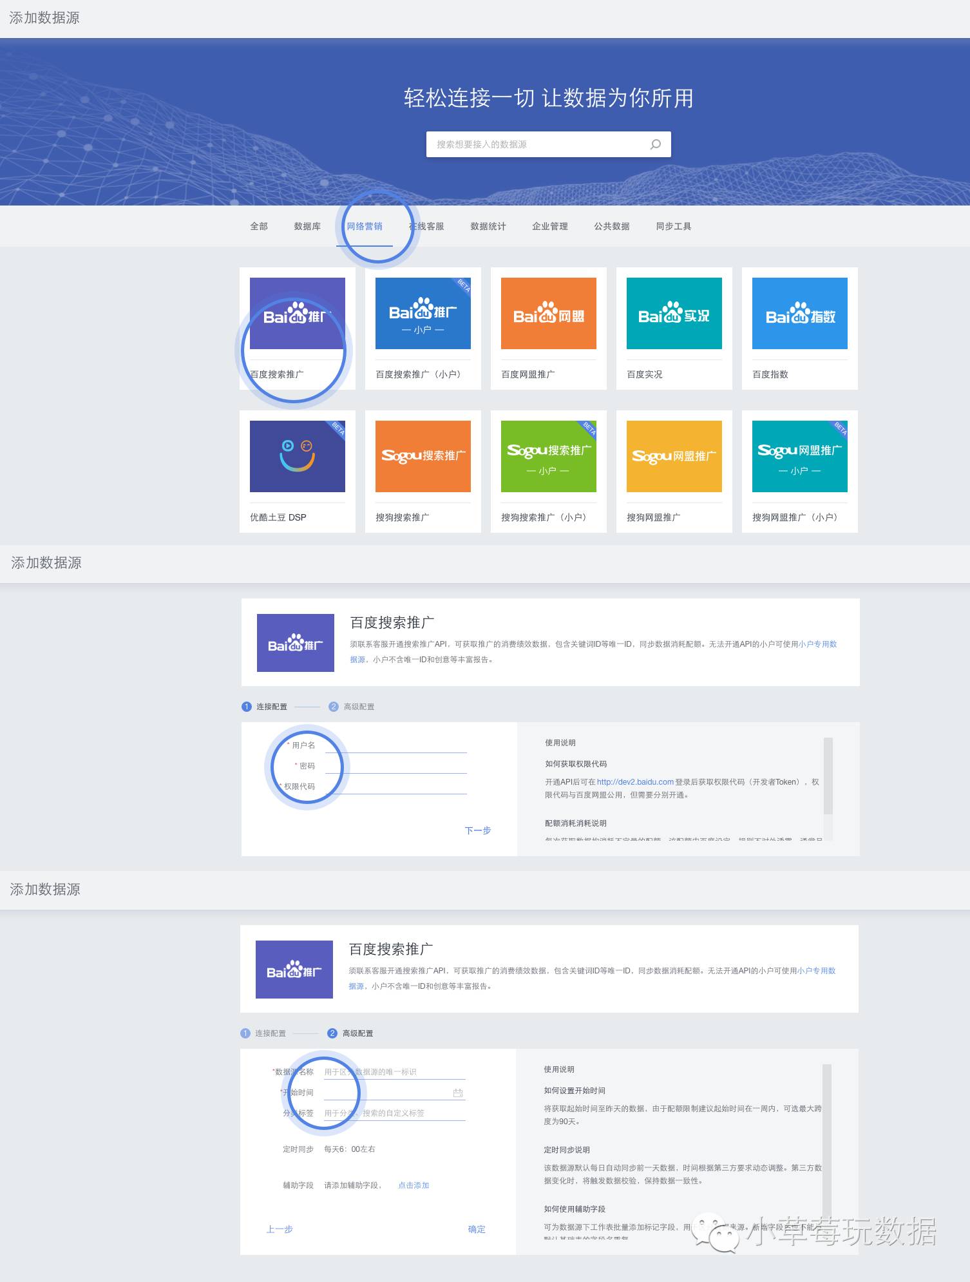Click 如何设置开始时间 heading text
The height and width of the screenshot is (1282, 970).
pyautogui.click(x=575, y=1091)
